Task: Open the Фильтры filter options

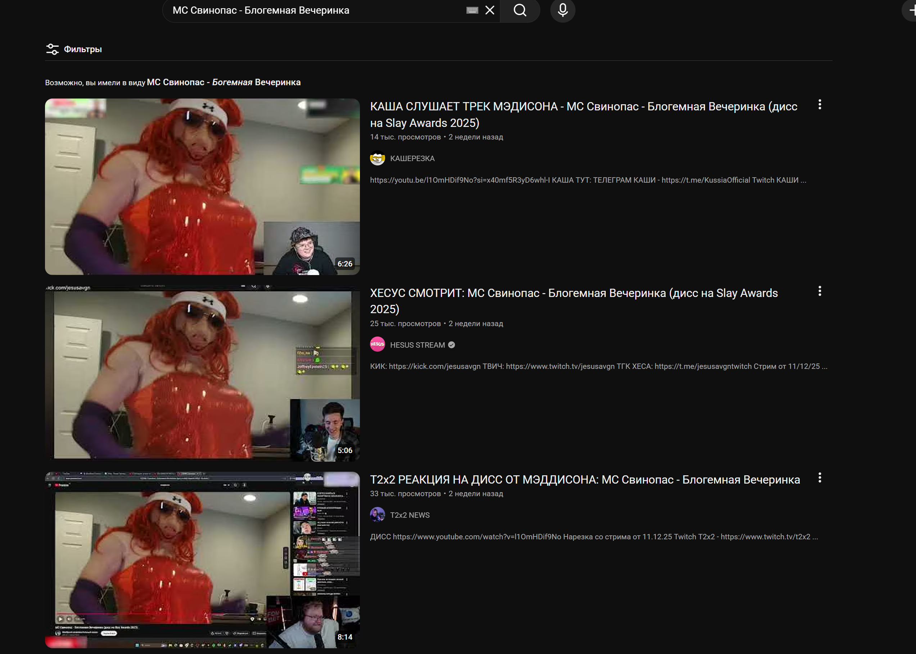Action: 74,49
